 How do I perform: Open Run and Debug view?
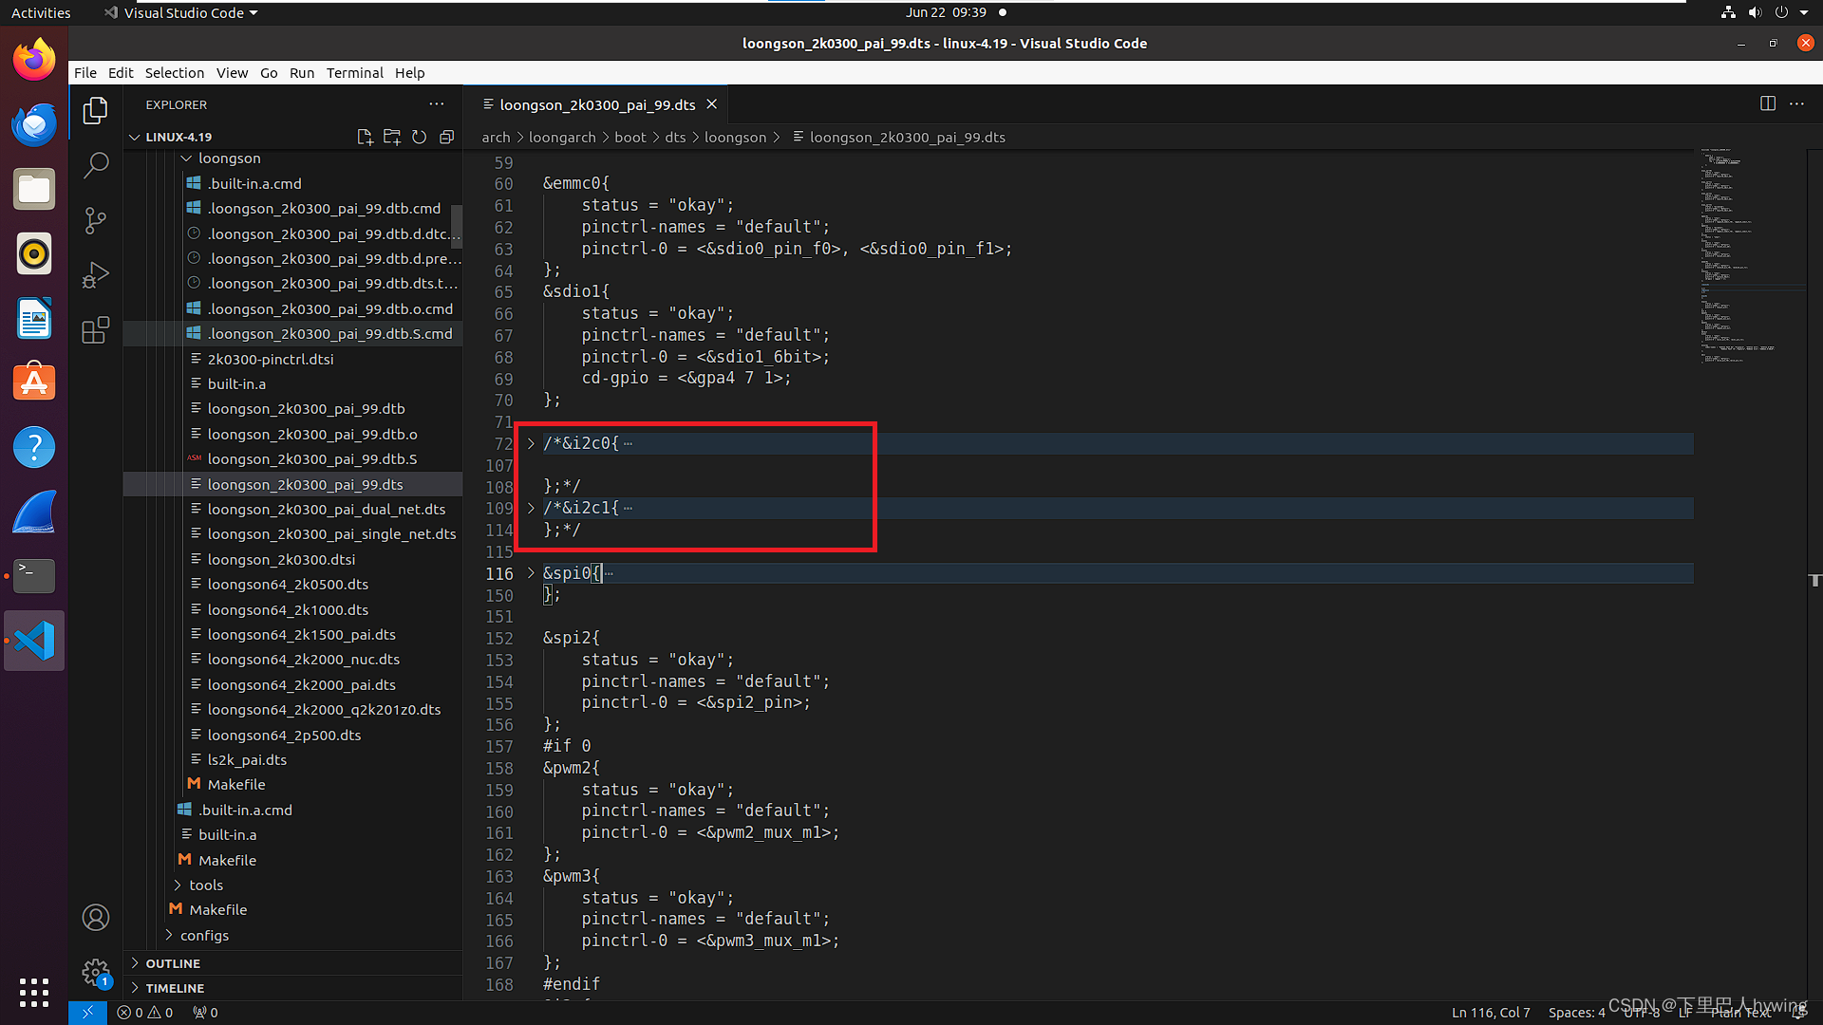tap(96, 275)
